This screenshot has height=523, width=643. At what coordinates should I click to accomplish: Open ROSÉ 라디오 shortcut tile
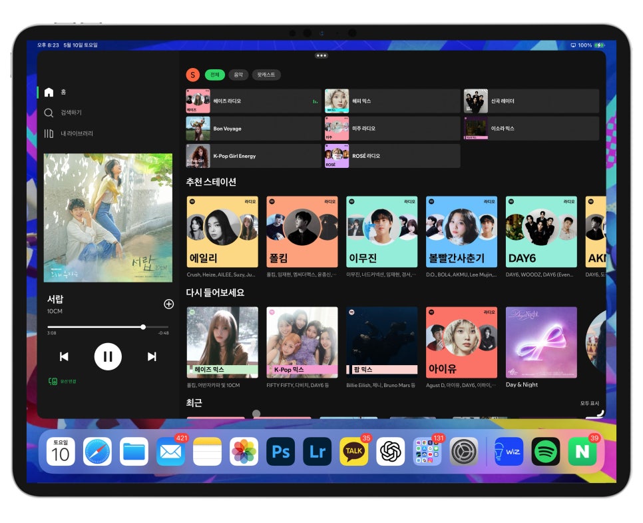coord(393,156)
